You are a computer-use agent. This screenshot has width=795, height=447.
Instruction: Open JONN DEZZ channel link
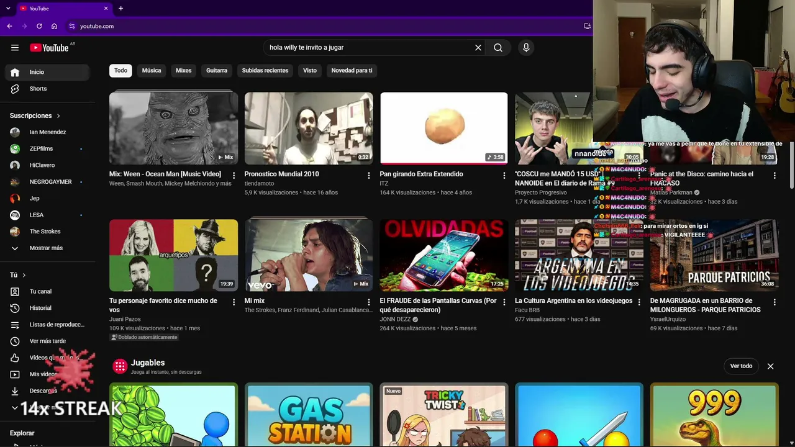pos(395,319)
